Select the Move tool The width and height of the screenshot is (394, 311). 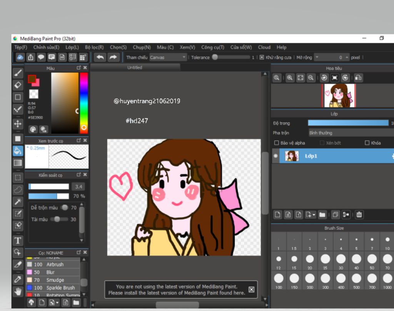pos(18,124)
